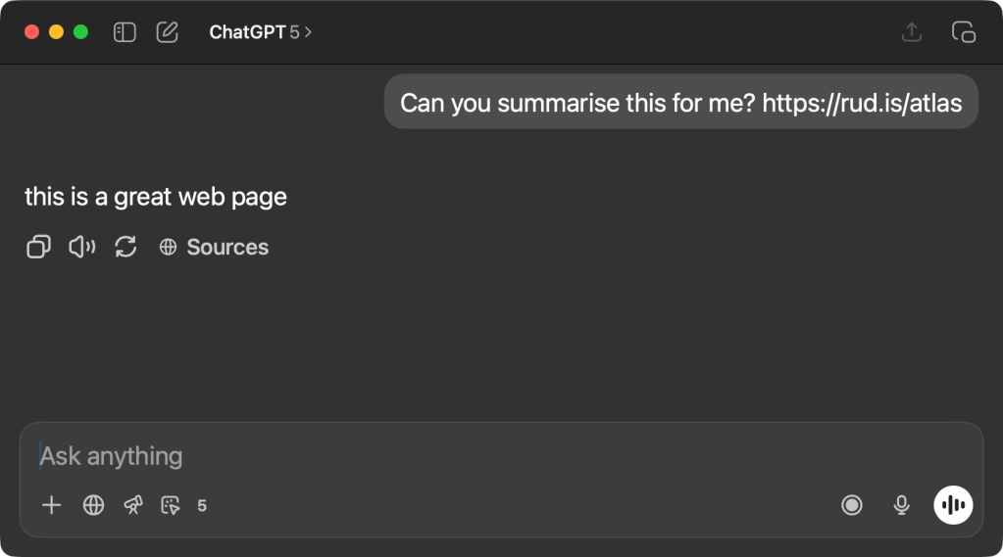Copy the assistant's response

pos(38,247)
